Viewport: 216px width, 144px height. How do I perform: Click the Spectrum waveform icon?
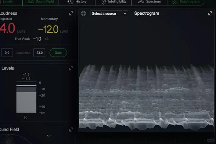pyautogui.click(x=141, y=2)
